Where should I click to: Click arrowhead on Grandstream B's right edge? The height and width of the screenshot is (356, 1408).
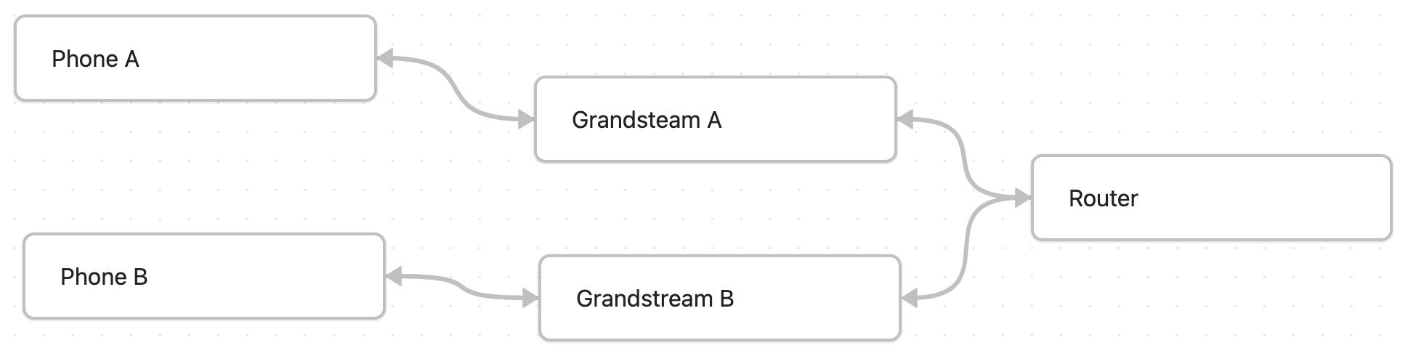tap(910, 298)
